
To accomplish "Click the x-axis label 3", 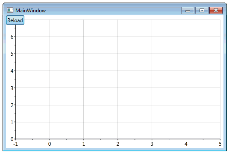I will coord(152,144).
